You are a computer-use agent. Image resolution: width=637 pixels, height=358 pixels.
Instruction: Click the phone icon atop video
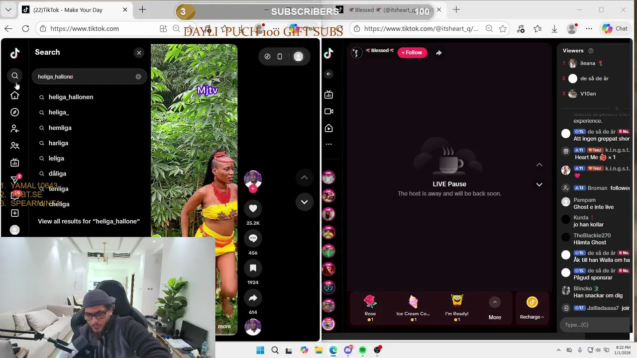(x=280, y=57)
